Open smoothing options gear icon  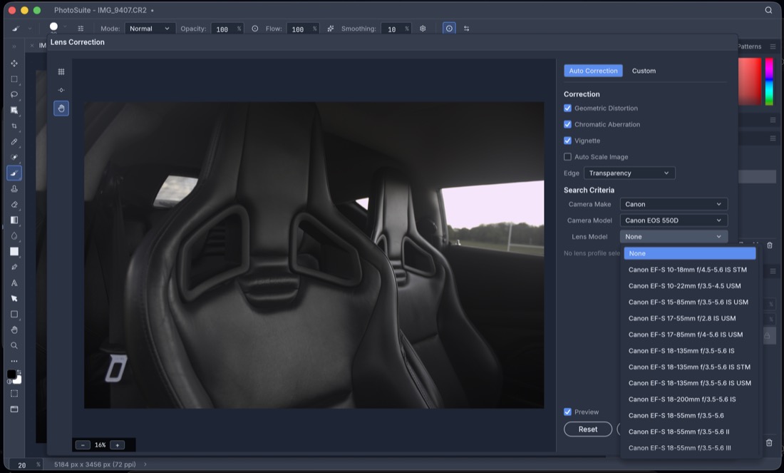point(423,29)
